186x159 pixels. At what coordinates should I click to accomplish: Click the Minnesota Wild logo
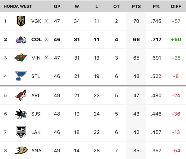click(x=21, y=58)
